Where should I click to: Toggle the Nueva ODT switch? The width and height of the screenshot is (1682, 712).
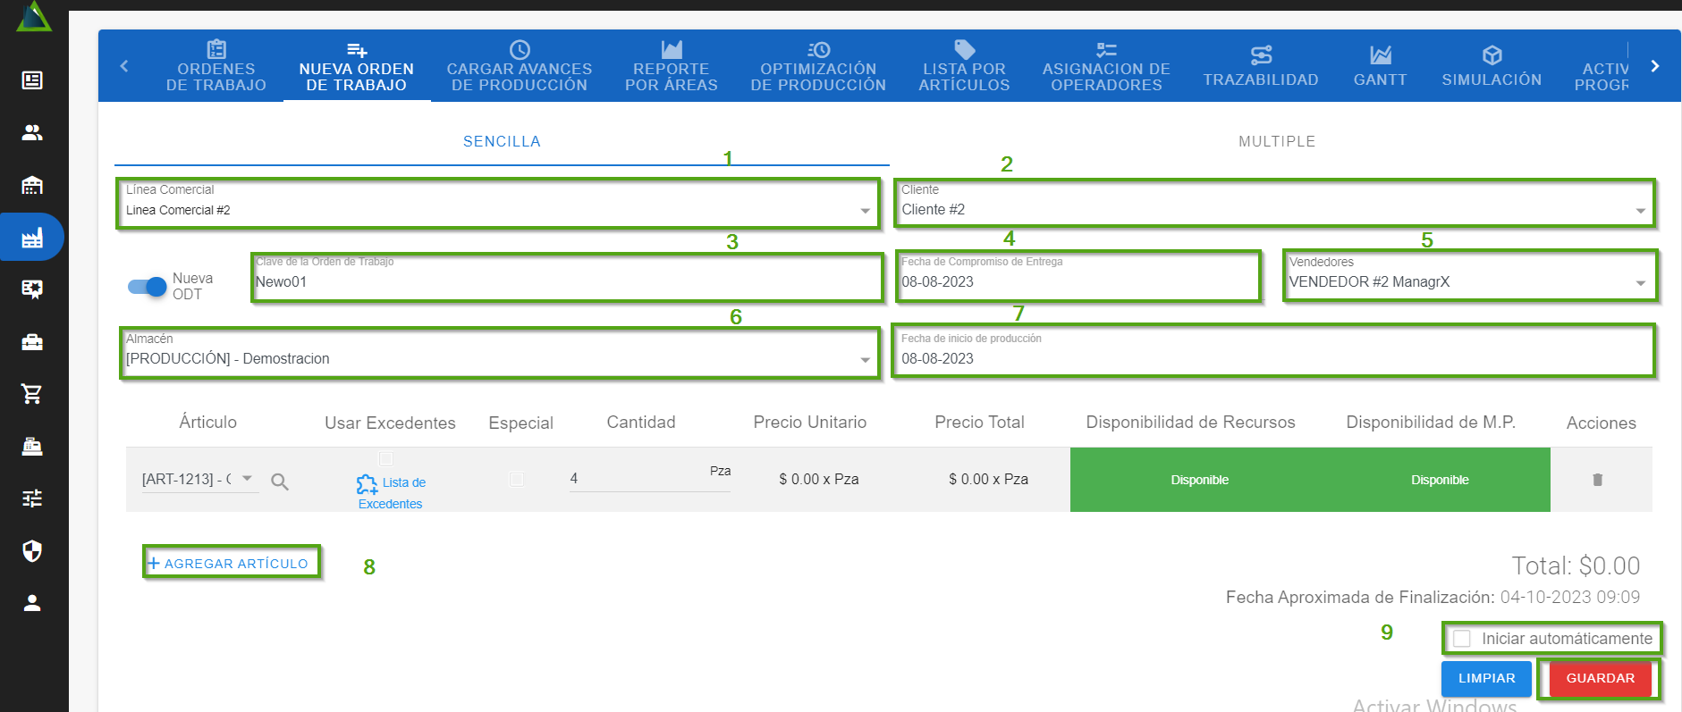[148, 287]
